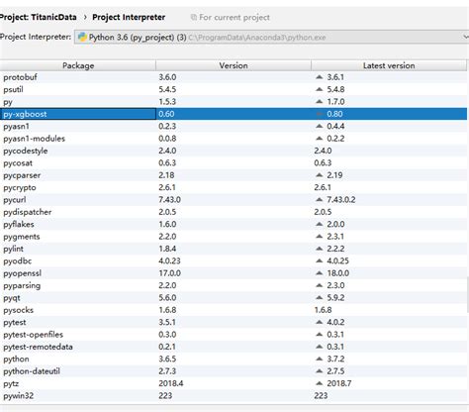Click the upgrade arrow next to 4.0.2
This screenshot has width=469, height=412.
pyautogui.click(x=319, y=322)
